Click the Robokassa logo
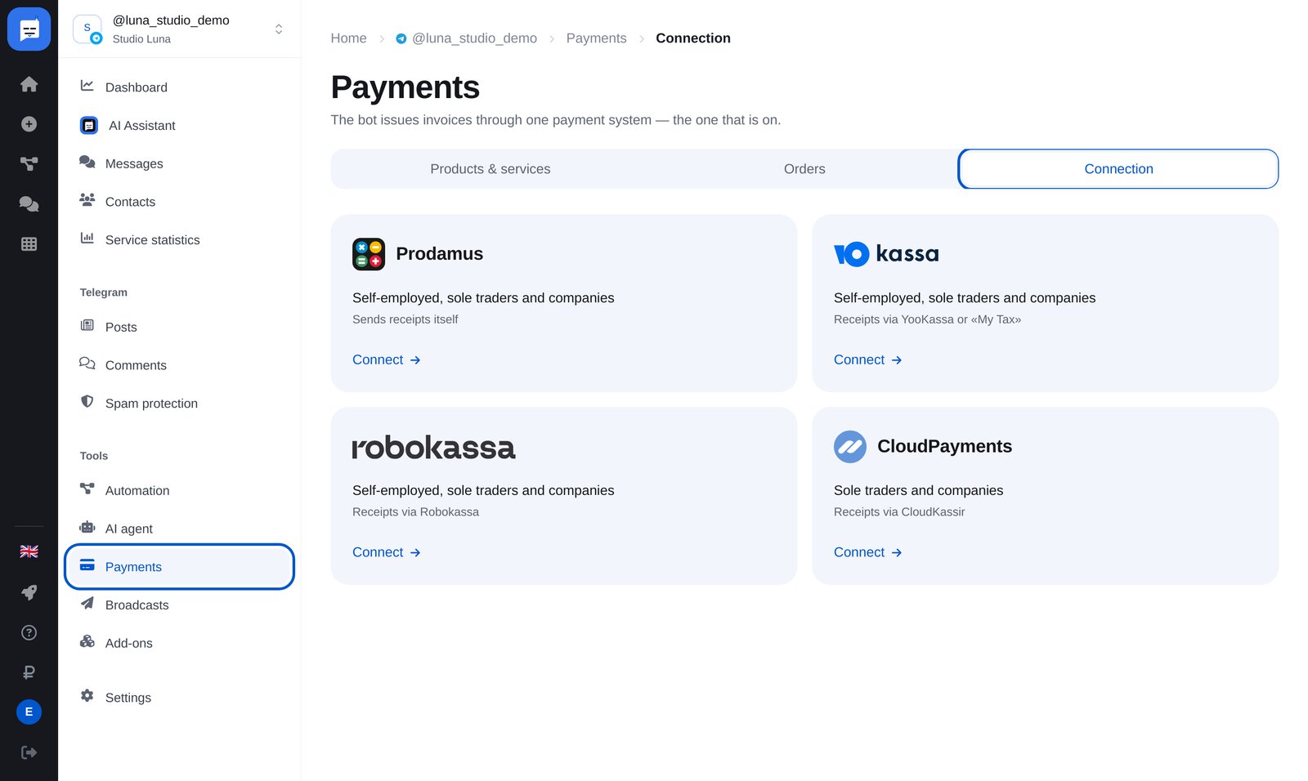 click(433, 447)
